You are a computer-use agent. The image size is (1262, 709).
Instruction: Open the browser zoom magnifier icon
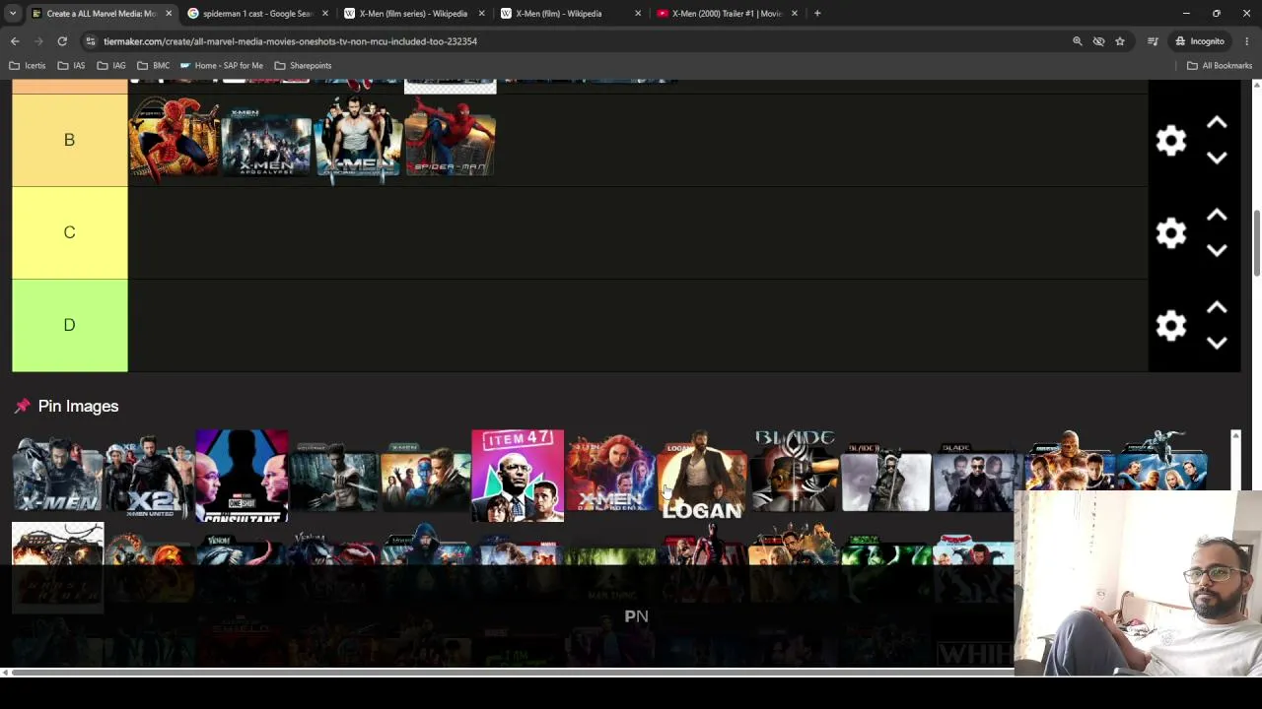(1078, 41)
